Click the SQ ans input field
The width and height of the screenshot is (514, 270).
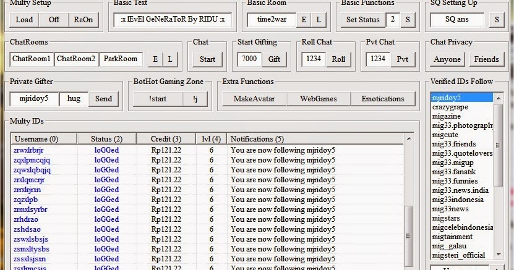pos(457,19)
